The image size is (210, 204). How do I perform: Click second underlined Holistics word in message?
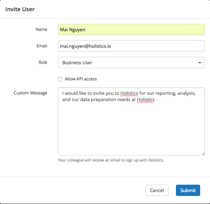[146, 100]
